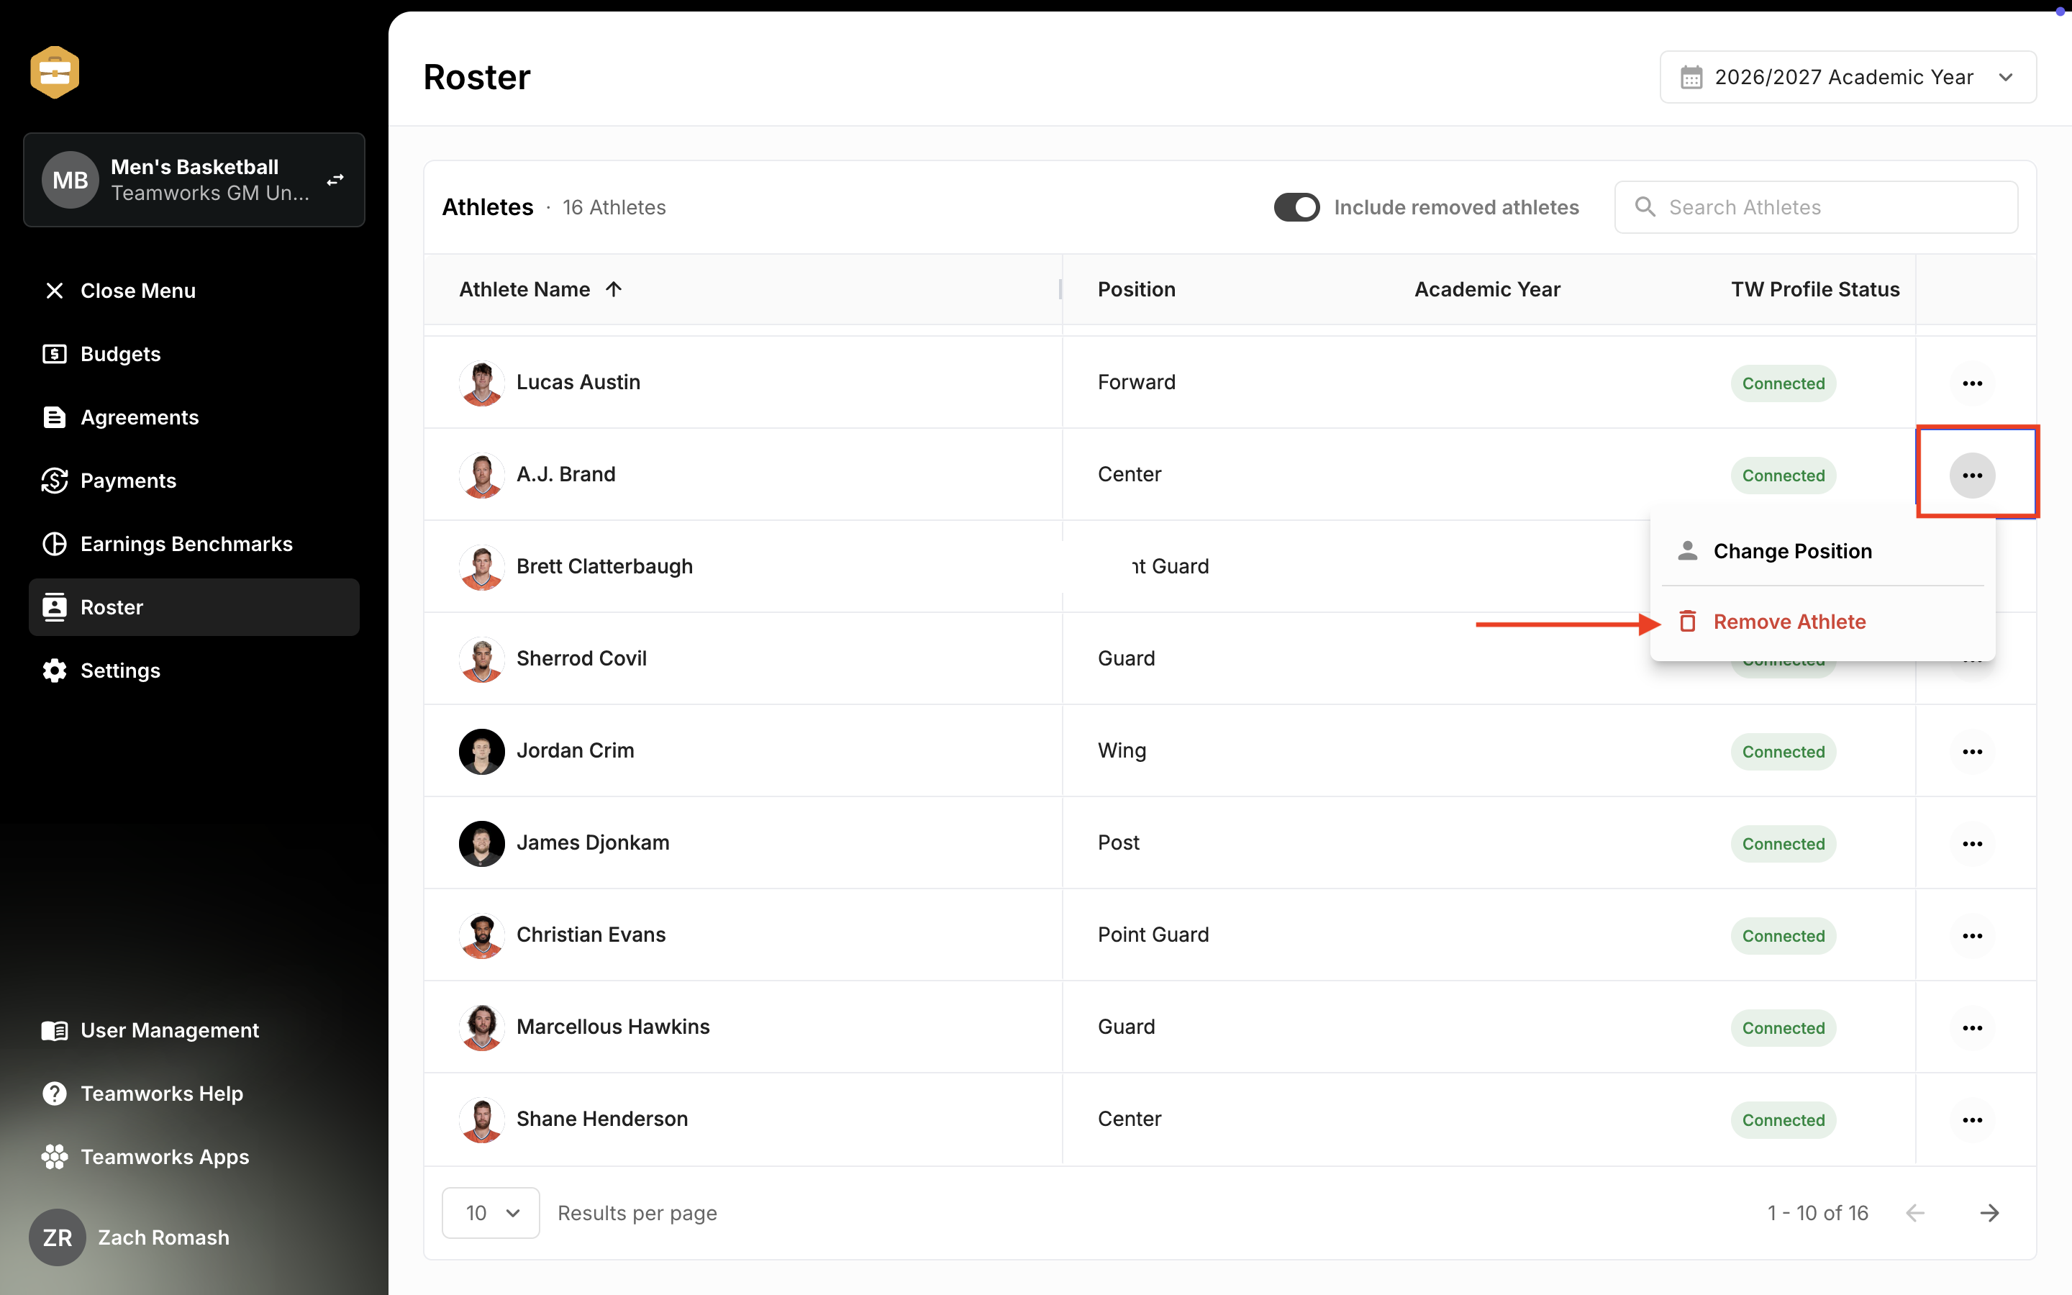The width and height of the screenshot is (2072, 1295).
Task: Open the more options menu for Marcellous Hawkins
Action: tap(1973, 1028)
